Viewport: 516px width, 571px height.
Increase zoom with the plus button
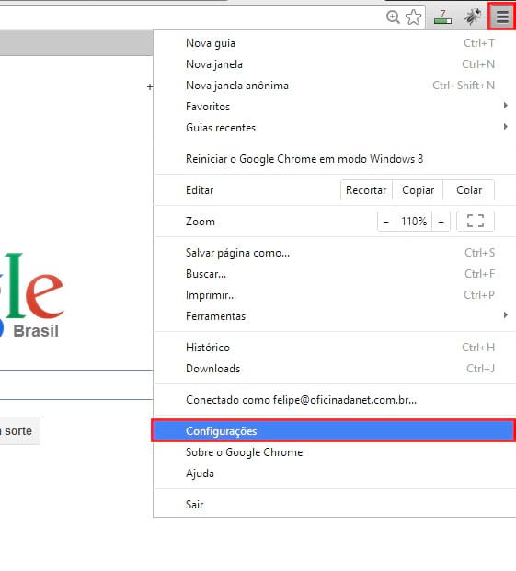tap(441, 221)
